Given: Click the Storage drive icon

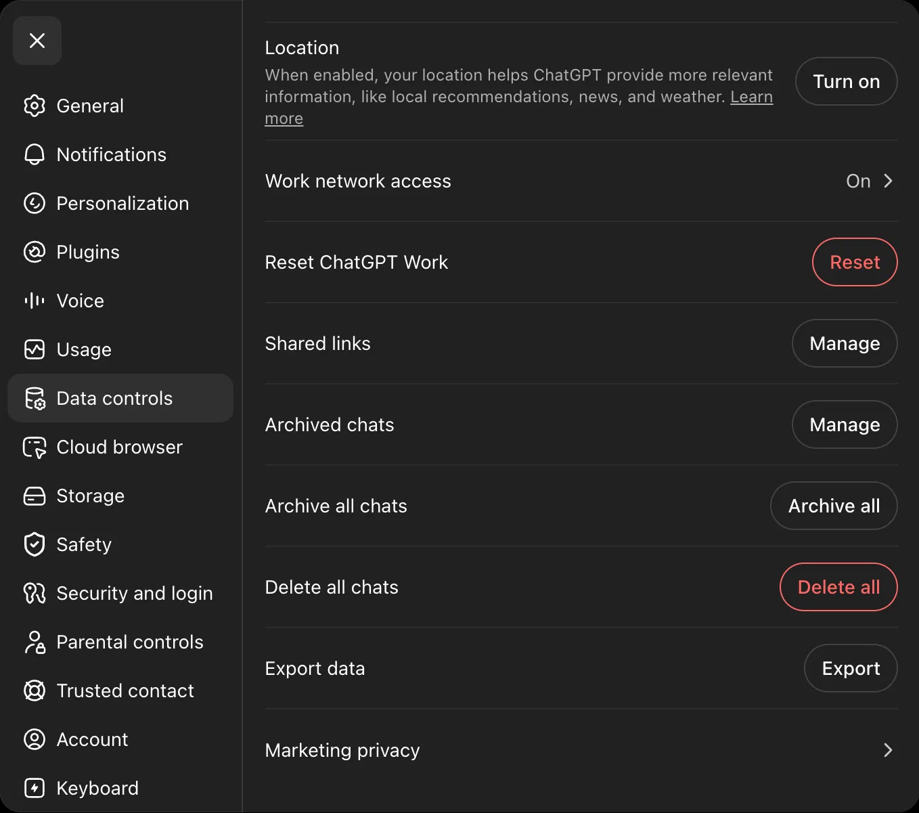Looking at the screenshot, I should [x=35, y=496].
